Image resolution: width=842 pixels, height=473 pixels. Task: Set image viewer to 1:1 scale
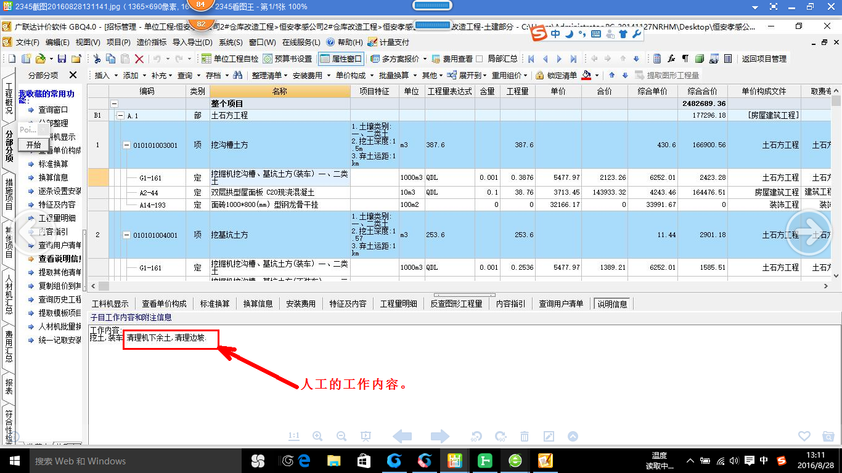pos(294,436)
